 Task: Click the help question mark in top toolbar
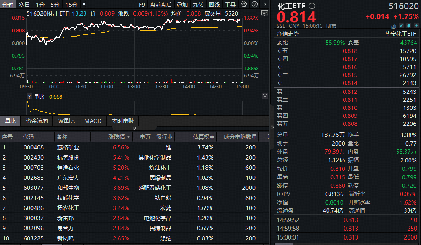point(254,5)
